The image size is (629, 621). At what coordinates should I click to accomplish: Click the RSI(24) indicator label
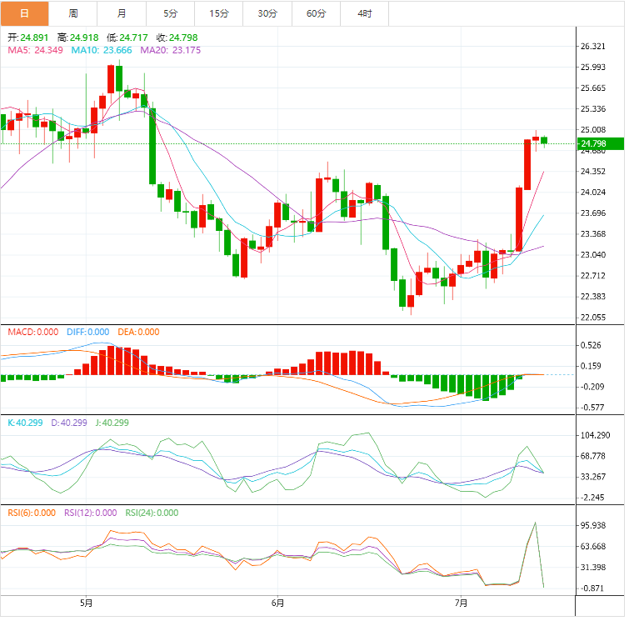pyautogui.click(x=152, y=513)
